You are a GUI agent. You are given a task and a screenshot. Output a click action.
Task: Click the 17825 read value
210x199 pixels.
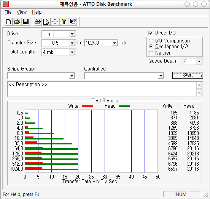[x=193, y=143]
